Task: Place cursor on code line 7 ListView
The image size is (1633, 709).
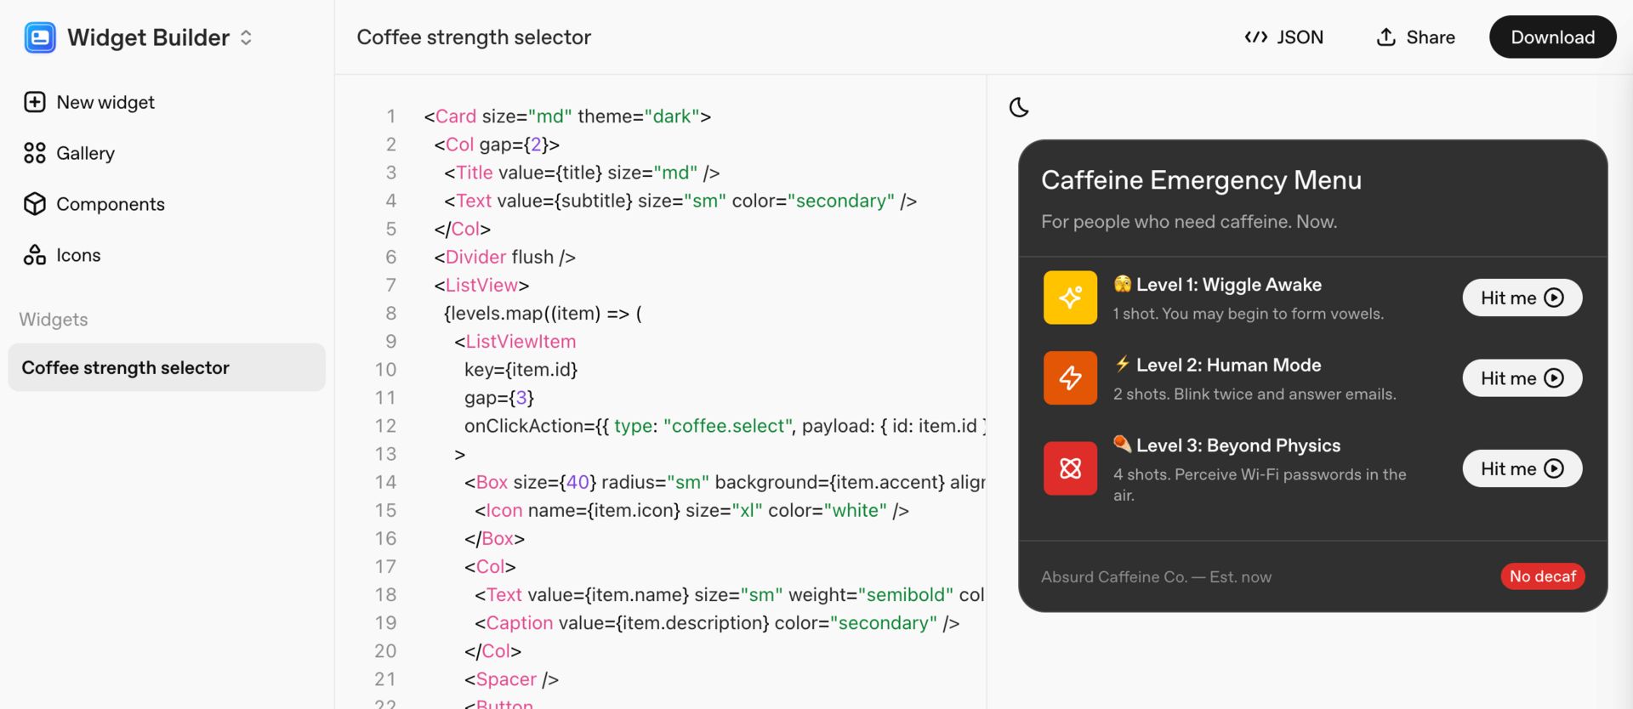Action: point(481,285)
